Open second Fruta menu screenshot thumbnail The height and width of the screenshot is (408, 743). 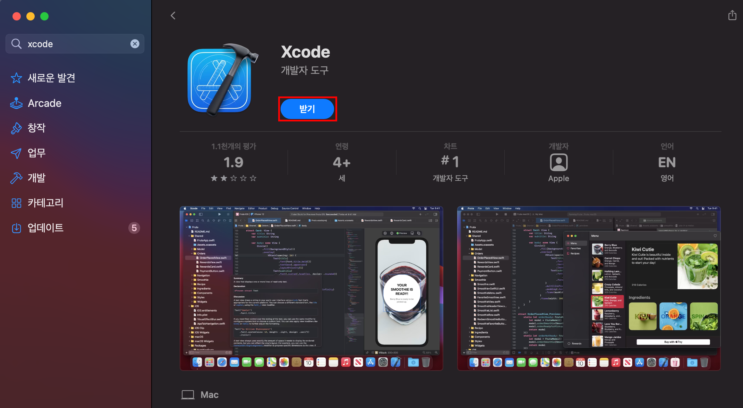pos(589,288)
